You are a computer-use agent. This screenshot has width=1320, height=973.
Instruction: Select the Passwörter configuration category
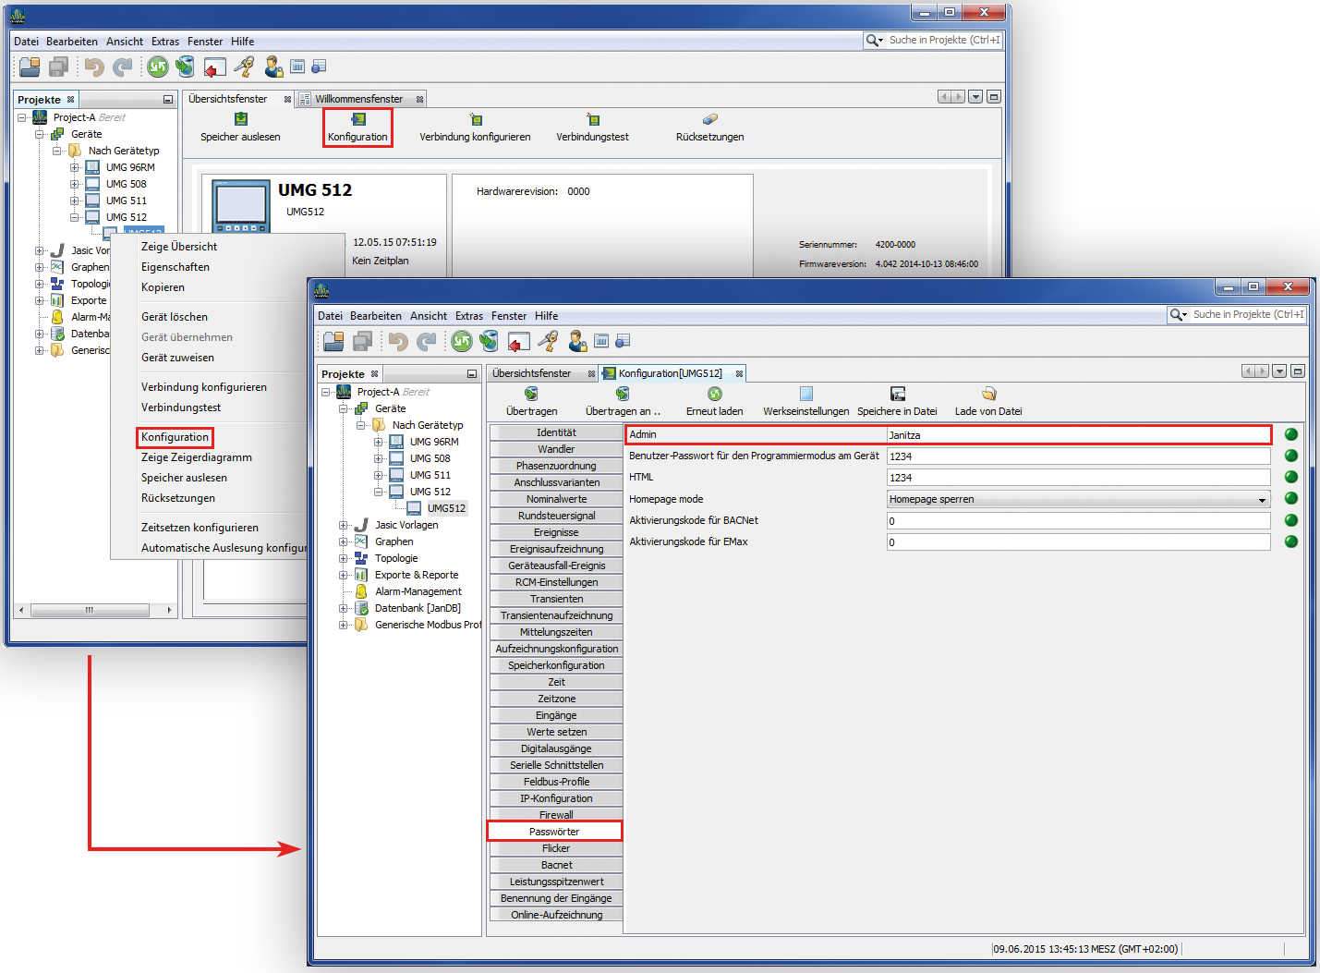pyautogui.click(x=555, y=832)
